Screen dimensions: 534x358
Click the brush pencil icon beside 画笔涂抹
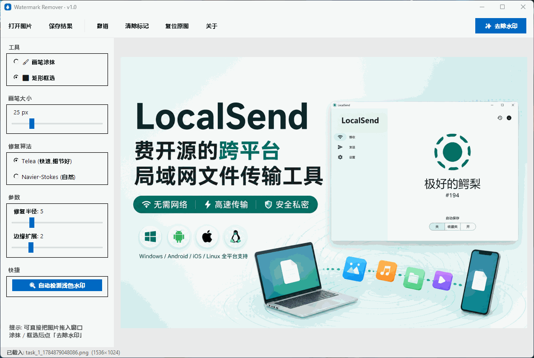tap(26, 62)
